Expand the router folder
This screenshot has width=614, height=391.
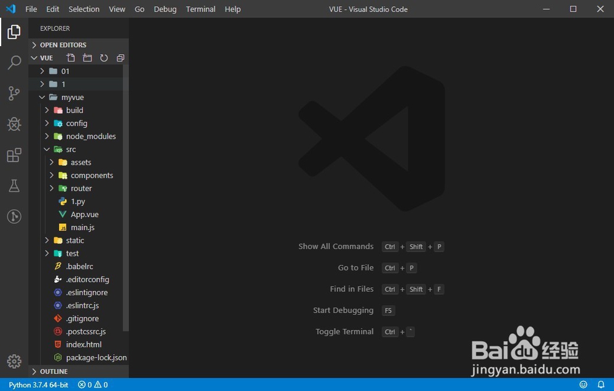click(x=76, y=188)
